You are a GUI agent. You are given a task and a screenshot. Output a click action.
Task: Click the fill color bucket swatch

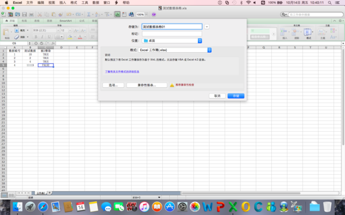[x=70, y=37]
